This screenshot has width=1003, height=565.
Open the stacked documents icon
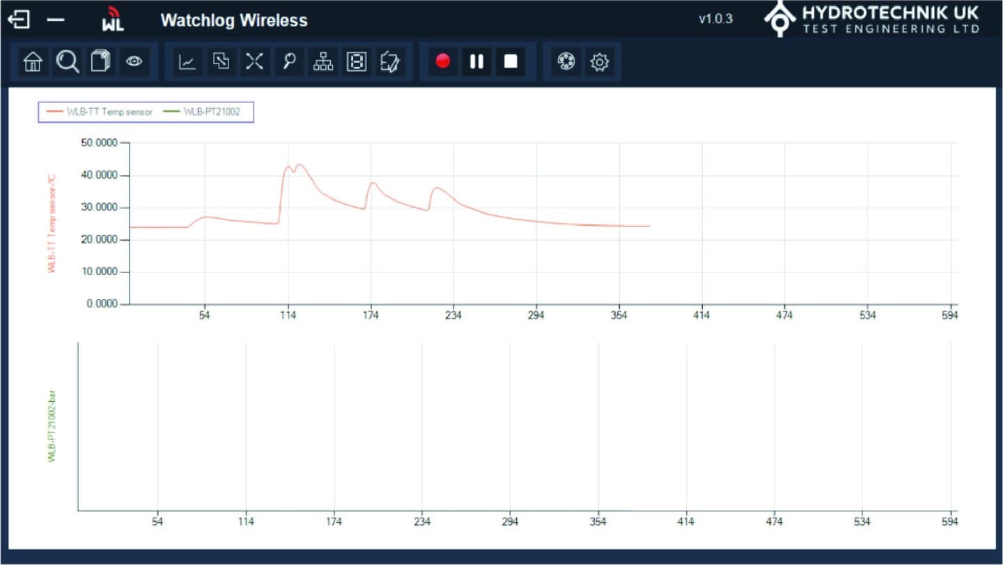click(101, 62)
